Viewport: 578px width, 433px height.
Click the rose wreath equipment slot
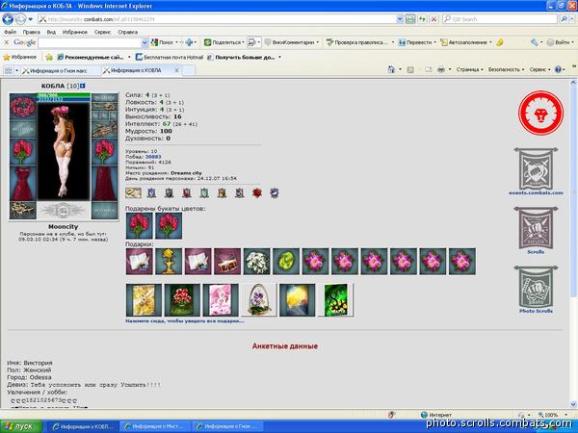[23, 106]
